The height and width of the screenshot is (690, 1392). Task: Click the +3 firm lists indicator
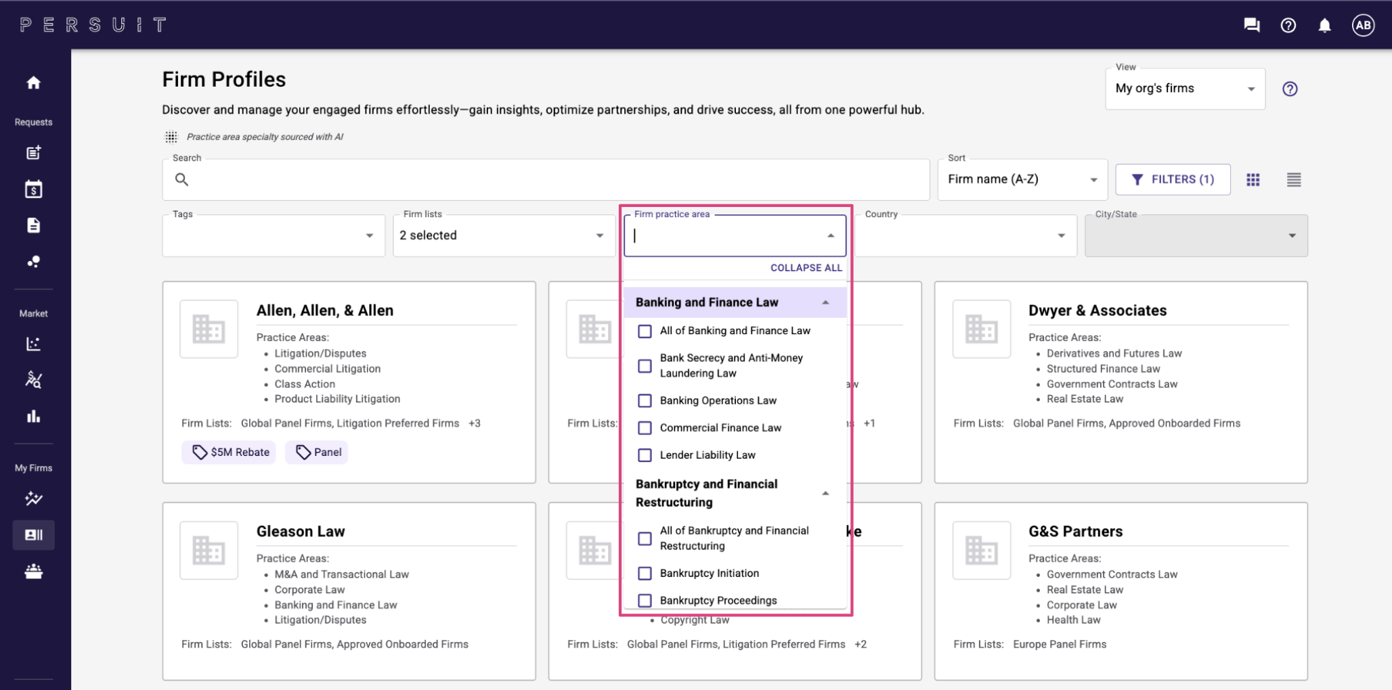(x=475, y=423)
